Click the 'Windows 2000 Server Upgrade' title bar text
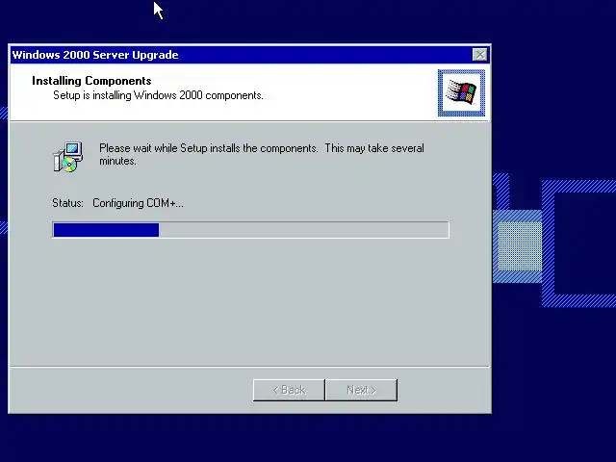The height and width of the screenshot is (462, 616). pos(95,55)
